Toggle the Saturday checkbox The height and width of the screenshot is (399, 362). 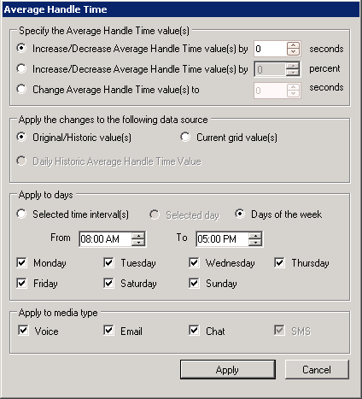tap(108, 283)
